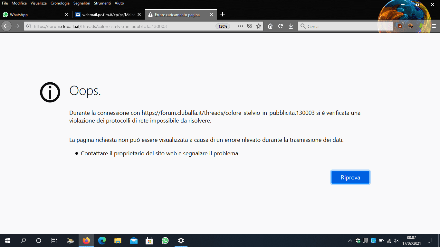Close the WhatsApp tab

(x=67, y=14)
